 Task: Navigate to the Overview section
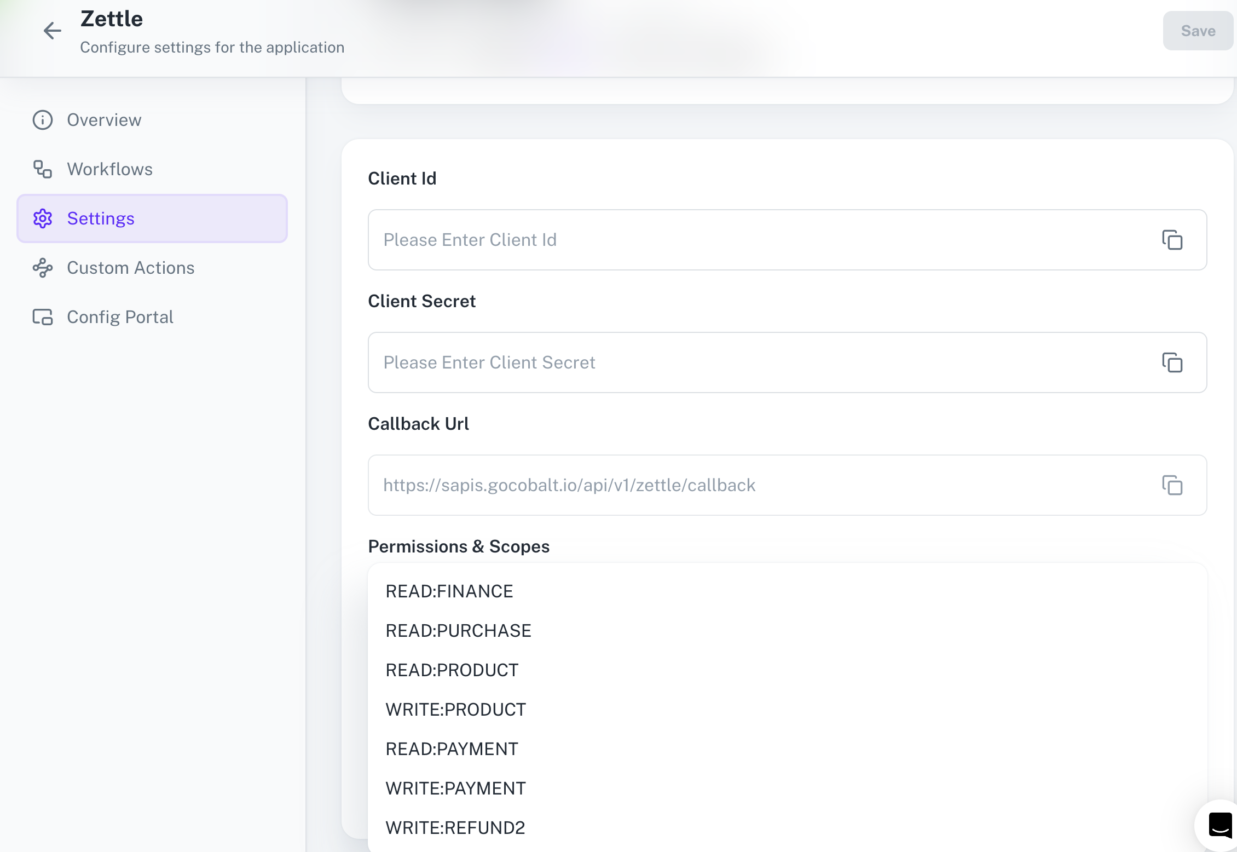click(104, 120)
